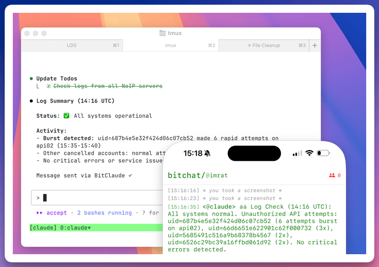Tap the Wi-Fi icon on the phone
The height and width of the screenshot is (267, 379).
(309, 153)
